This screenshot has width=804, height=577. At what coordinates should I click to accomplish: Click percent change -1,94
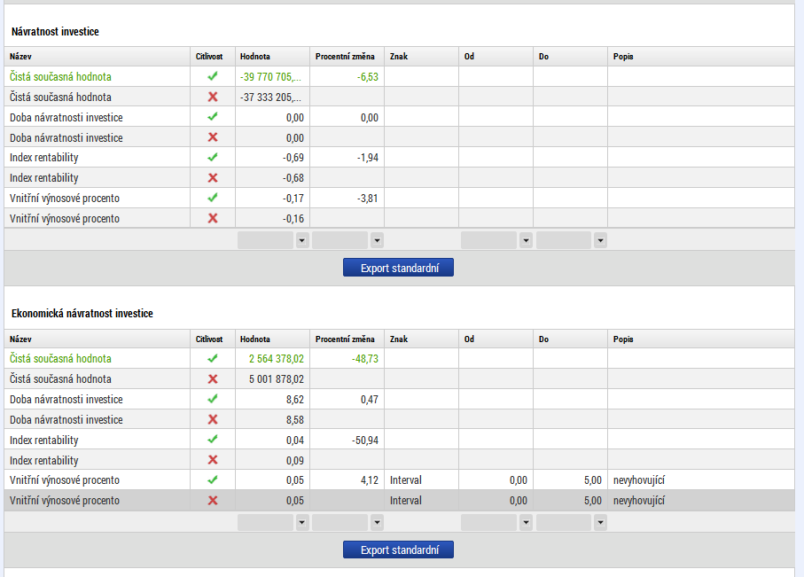tap(368, 158)
